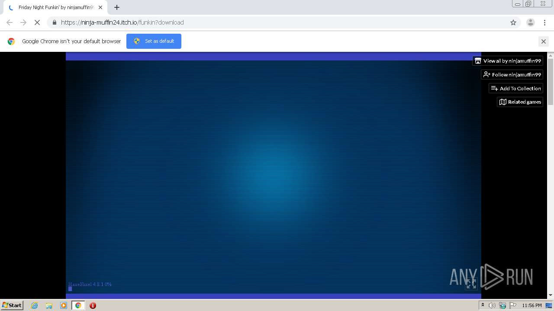Follow ninjamuffin99
Image resolution: width=554 pixels, height=311 pixels.
coord(512,75)
